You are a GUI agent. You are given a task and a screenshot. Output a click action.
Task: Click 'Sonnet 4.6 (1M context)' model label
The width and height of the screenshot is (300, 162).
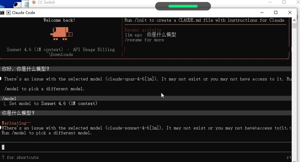coord(35,49)
